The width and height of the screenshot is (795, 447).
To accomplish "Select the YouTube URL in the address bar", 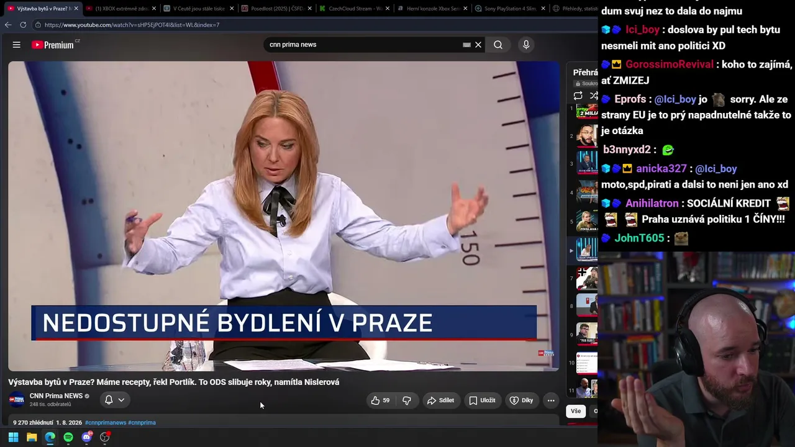I will pos(132,25).
